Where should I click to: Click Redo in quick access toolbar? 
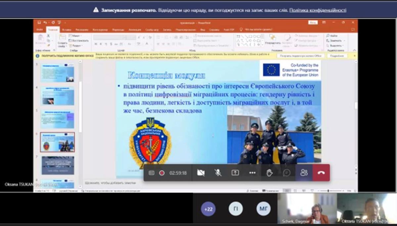coord(53,22)
